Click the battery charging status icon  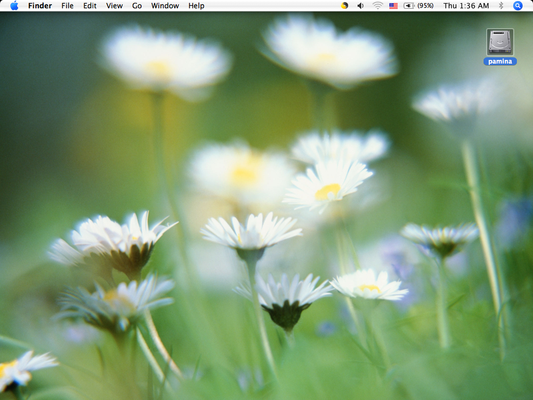(x=409, y=6)
